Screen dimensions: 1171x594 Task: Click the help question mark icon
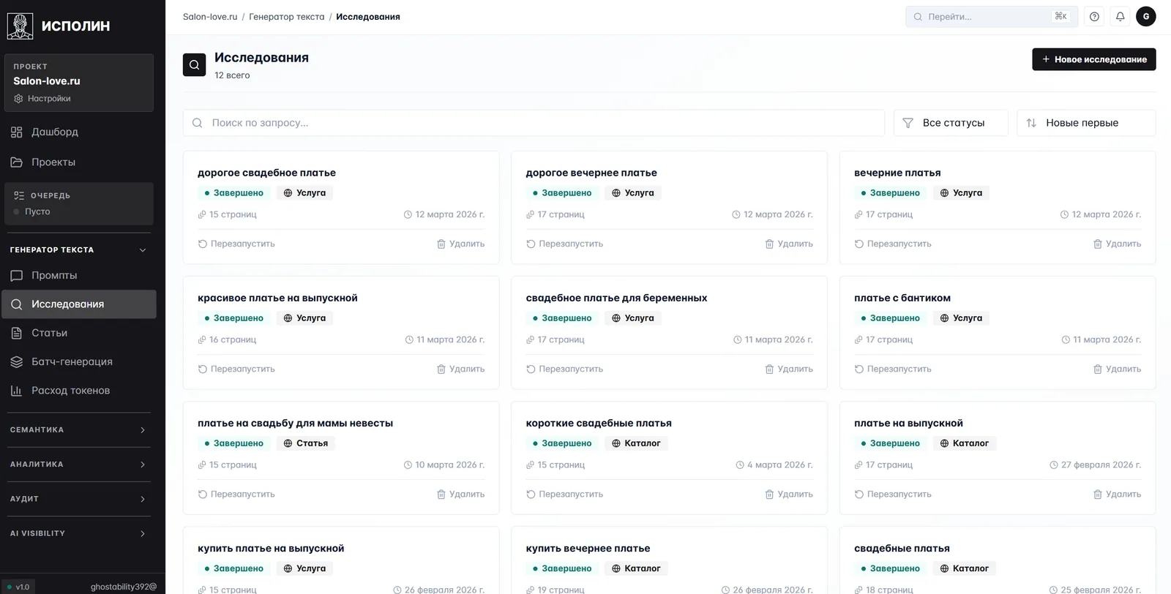tap(1094, 16)
